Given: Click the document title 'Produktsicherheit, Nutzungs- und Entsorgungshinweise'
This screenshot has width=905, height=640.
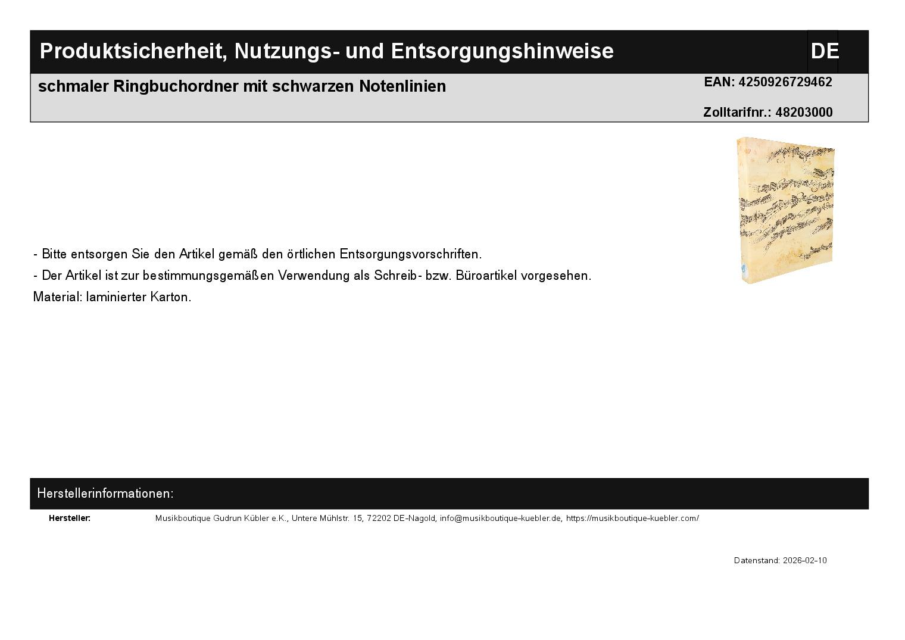Looking at the screenshot, I should (x=326, y=51).
